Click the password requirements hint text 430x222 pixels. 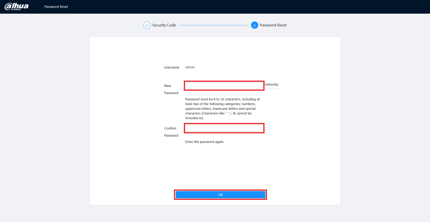(x=223, y=108)
